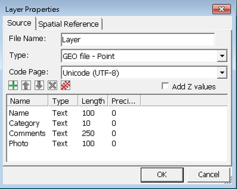
Task: Select the Comments field row
Action: 117,134
